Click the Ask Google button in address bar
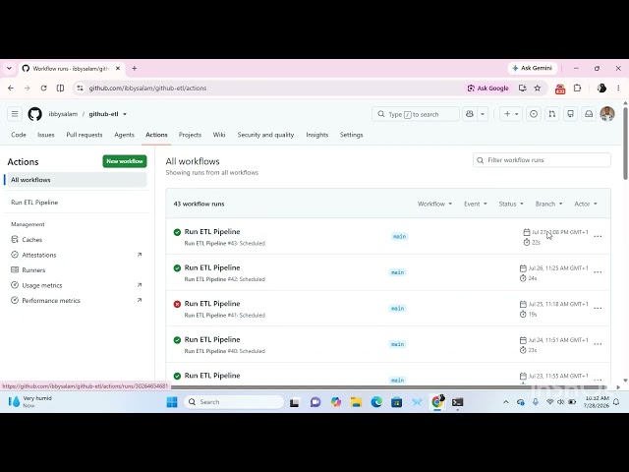The image size is (629, 472). pos(487,88)
